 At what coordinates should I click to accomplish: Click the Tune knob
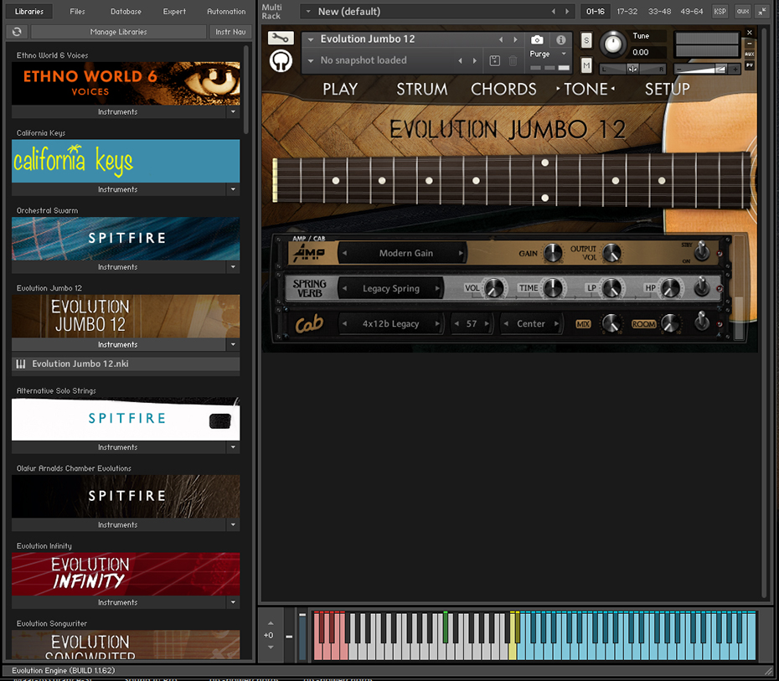[x=613, y=44]
